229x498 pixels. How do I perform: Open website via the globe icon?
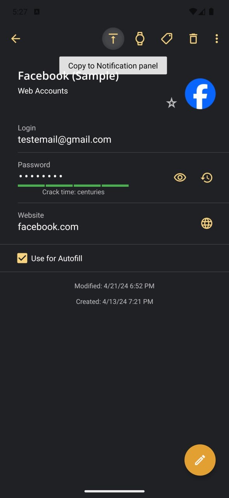coord(206,223)
